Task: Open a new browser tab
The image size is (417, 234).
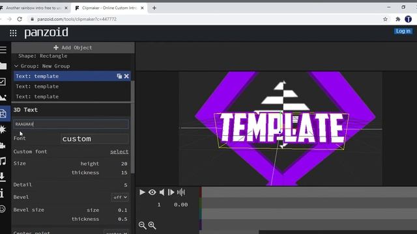Action: (x=154, y=8)
